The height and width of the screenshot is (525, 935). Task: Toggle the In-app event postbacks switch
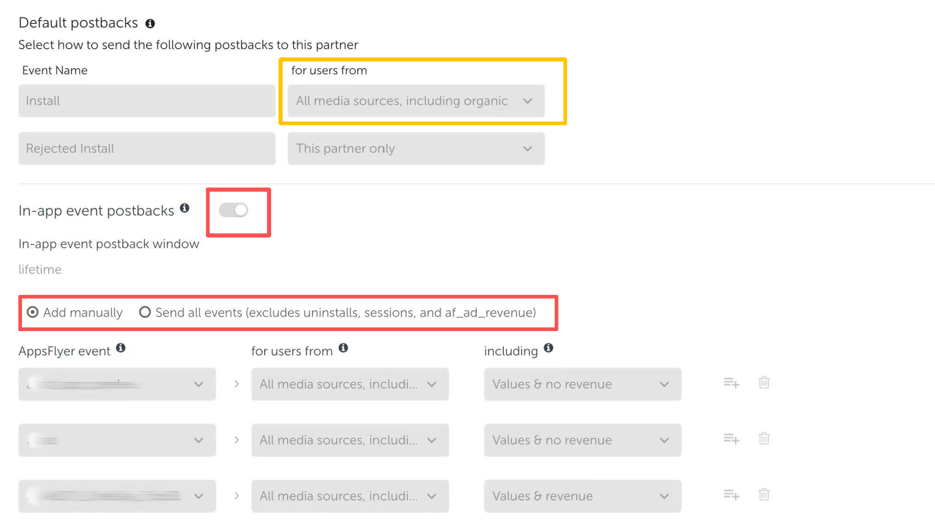tap(233, 210)
